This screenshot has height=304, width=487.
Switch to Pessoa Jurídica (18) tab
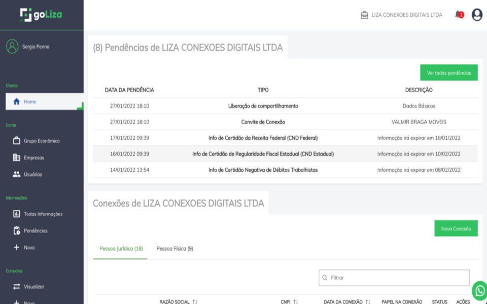click(x=121, y=249)
